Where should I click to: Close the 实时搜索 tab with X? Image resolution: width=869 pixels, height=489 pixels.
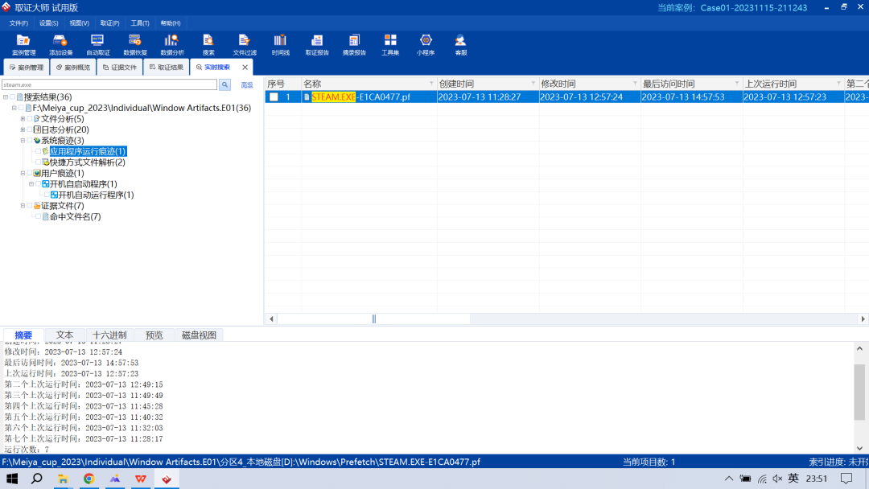tap(245, 67)
